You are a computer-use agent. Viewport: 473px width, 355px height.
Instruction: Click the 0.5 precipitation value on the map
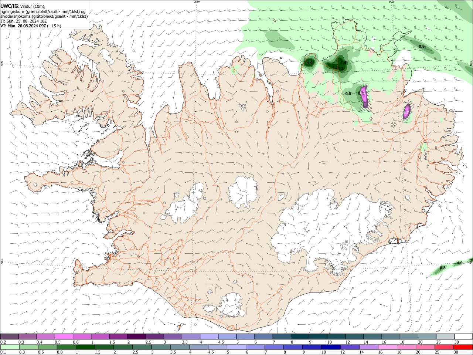[348, 94]
